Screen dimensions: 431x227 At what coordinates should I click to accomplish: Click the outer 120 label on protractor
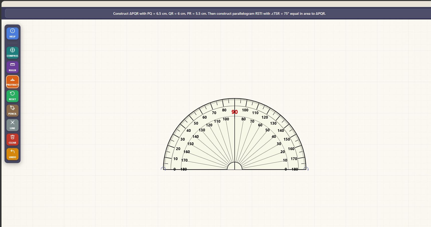[265, 117]
